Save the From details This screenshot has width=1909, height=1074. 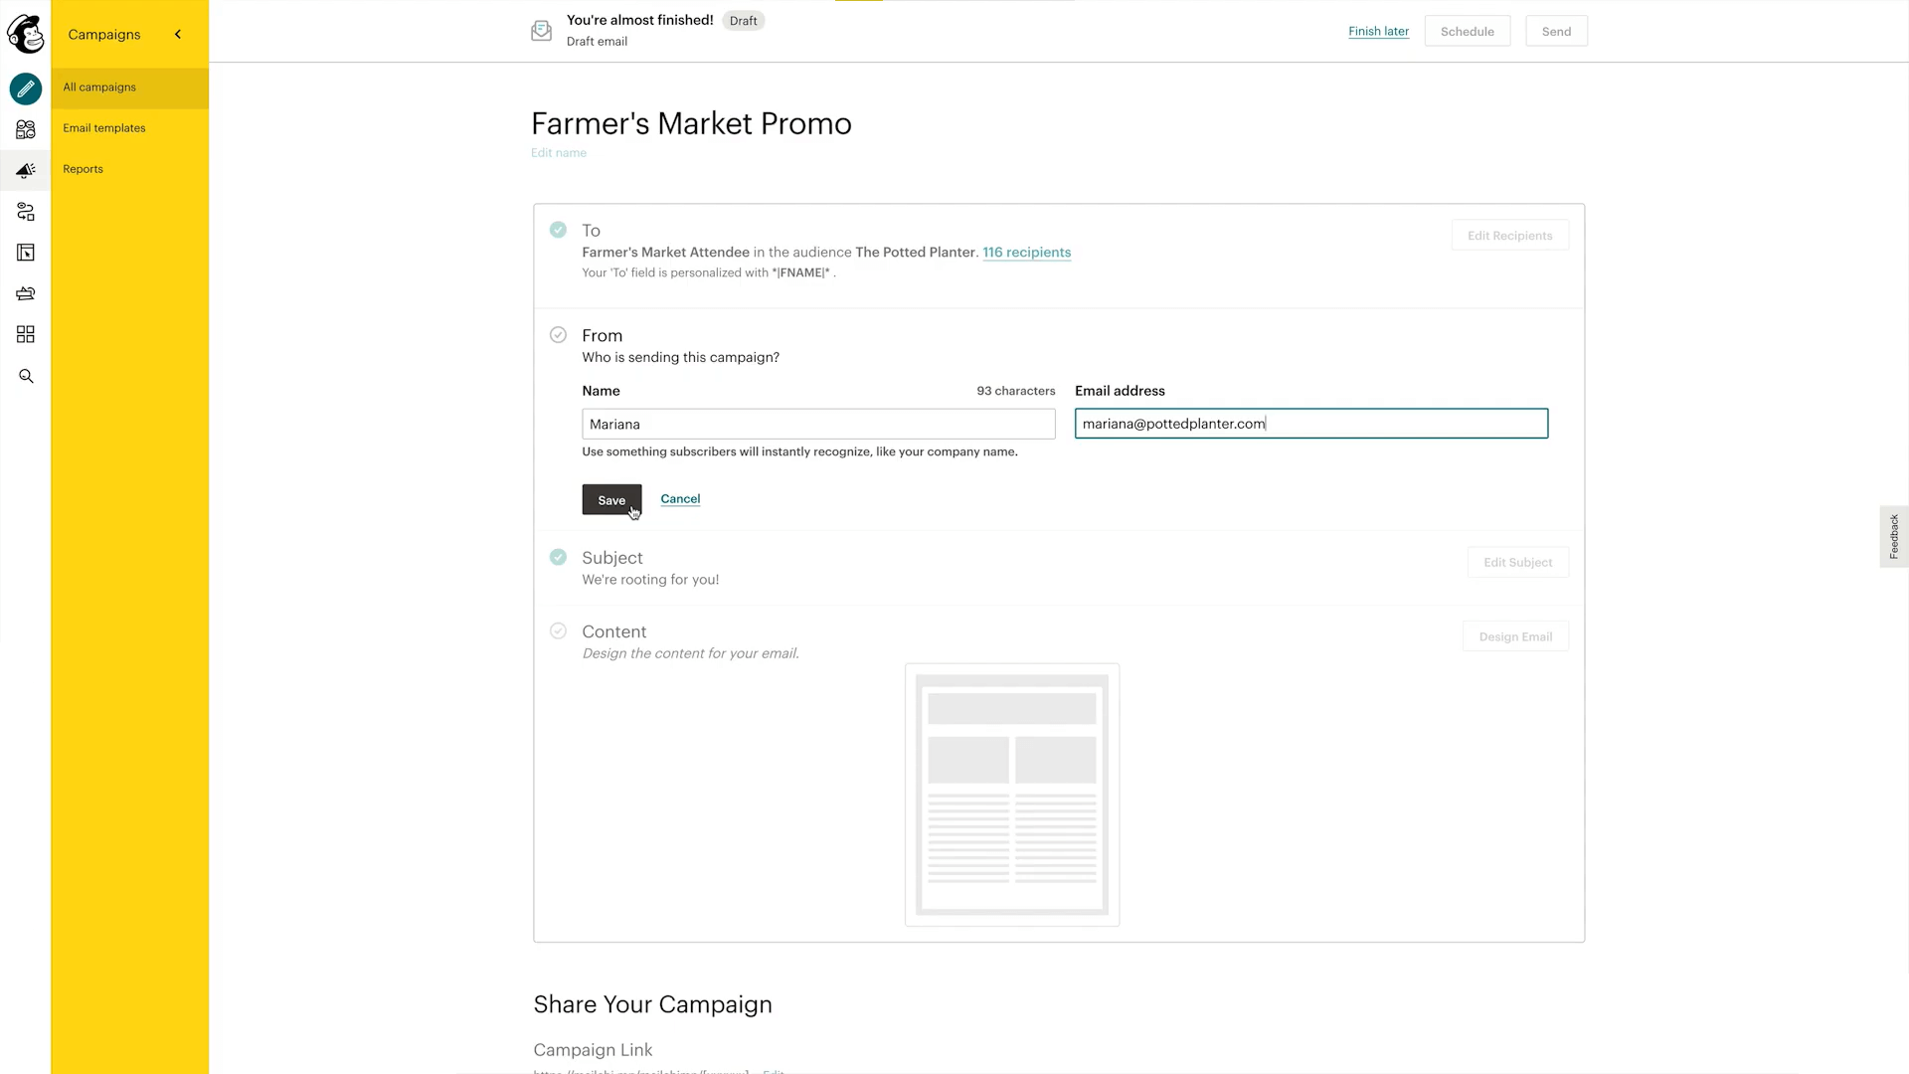(x=611, y=500)
